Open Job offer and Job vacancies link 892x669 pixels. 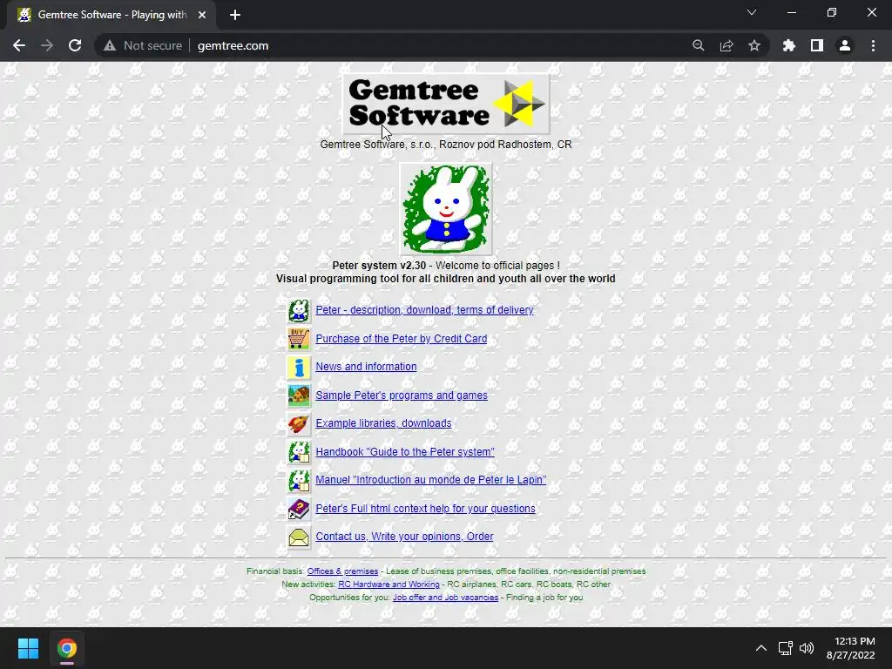click(x=445, y=598)
